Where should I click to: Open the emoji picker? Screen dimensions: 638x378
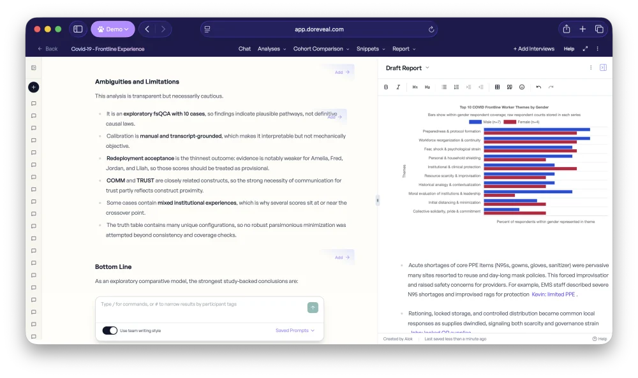(522, 87)
